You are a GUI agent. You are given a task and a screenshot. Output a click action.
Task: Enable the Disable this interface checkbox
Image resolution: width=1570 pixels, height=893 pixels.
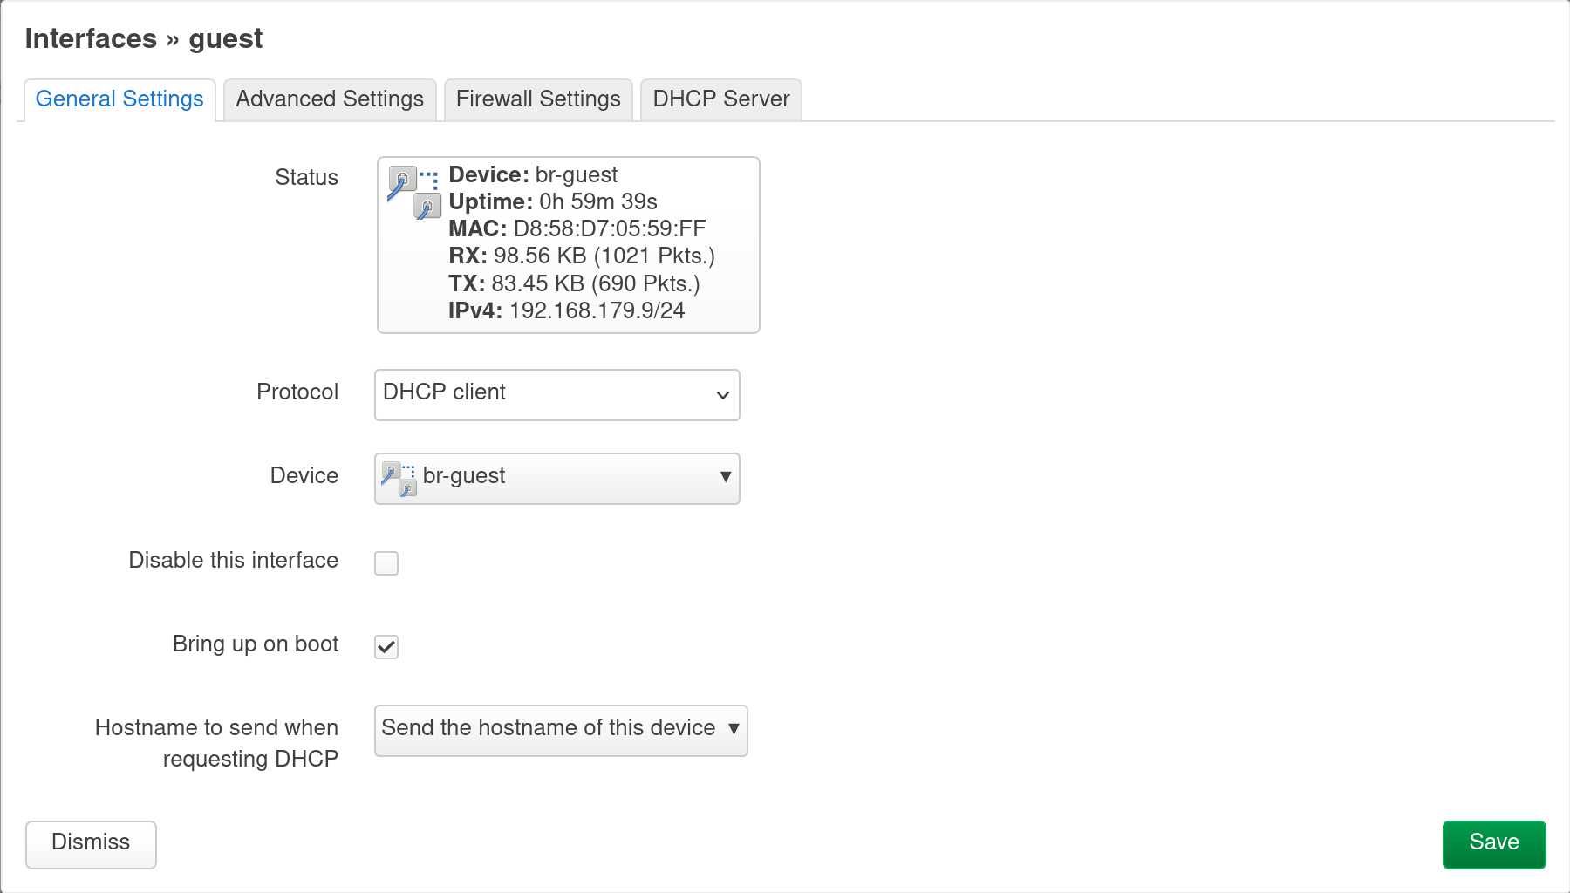click(386, 563)
